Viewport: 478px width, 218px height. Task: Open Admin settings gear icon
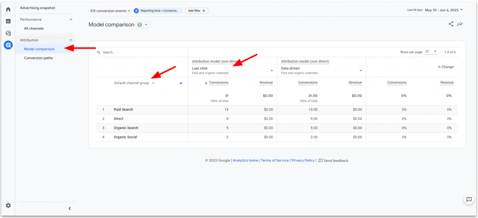(x=8, y=205)
